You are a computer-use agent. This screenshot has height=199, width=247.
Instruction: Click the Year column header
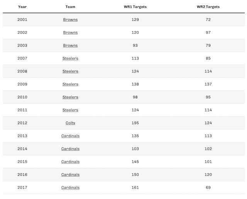[x=22, y=7]
